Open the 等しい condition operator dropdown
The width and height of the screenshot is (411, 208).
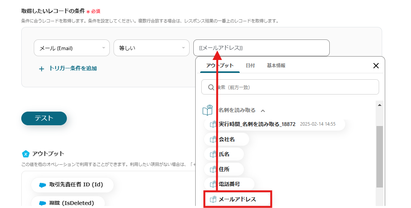pyautogui.click(x=151, y=48)
